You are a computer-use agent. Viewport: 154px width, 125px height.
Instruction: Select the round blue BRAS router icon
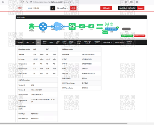coord(43,27)
